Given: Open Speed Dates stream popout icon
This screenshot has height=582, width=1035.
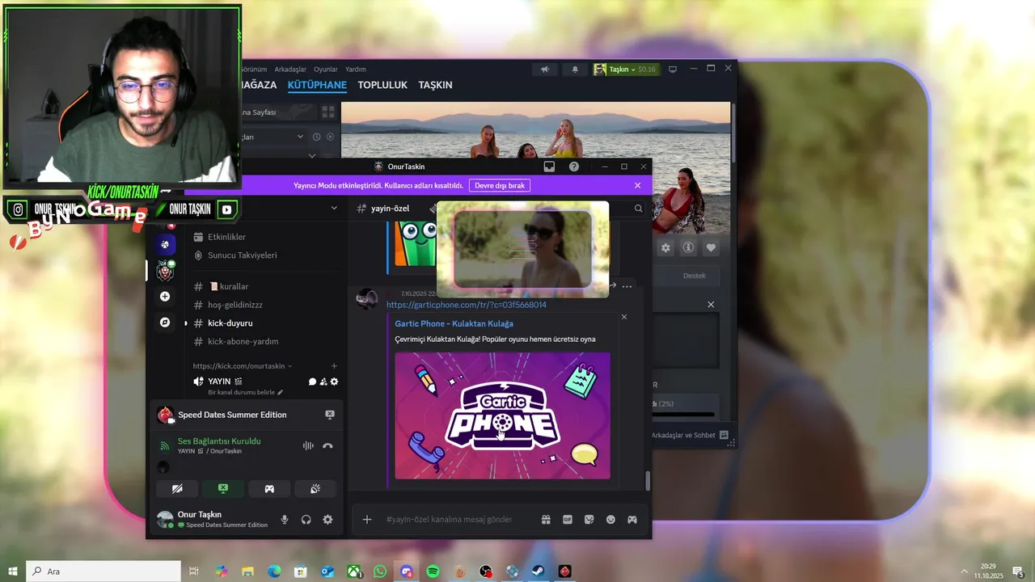Looking at the screenshot, I should pos(329,414).
